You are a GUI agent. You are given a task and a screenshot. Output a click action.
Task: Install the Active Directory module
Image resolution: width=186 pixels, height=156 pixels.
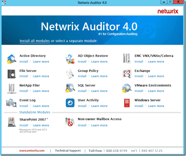(x=24, y=62)
